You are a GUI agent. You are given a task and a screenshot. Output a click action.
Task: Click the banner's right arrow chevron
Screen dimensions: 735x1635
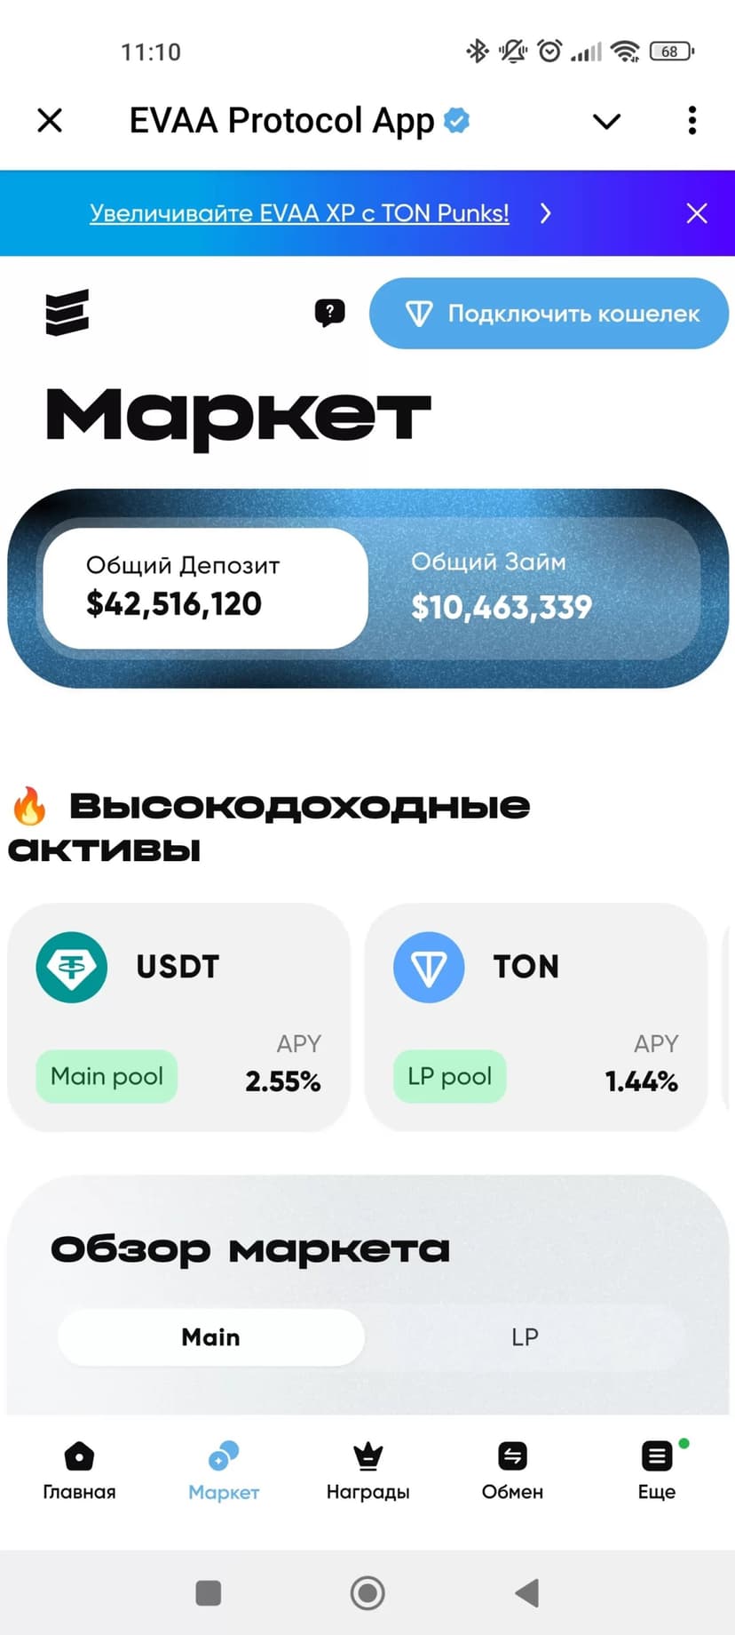pyautogui.click(x=546, y=213)
